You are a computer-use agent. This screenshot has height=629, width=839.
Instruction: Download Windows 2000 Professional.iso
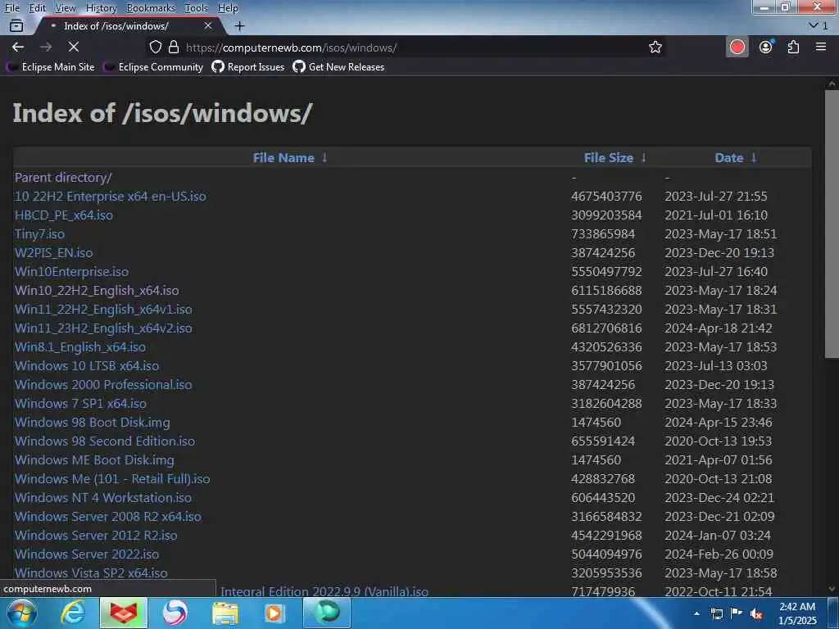pyautogui.click(x=103, y=385)
